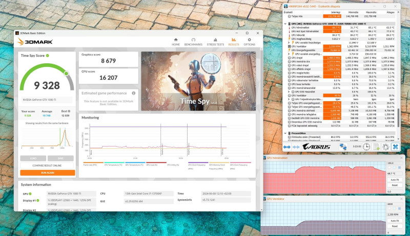Close the GPU hőmérséklet graph window
The image size is (410, 236).
401,158
